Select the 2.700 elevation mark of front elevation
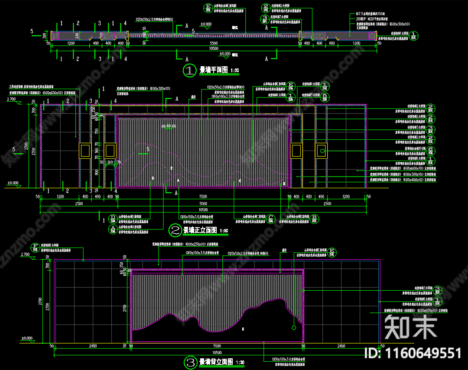Image resolution: width=468 pixels, height=370 pixels. tap(11, 100)
